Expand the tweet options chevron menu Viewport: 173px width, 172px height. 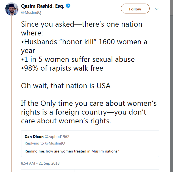point(157,9)
